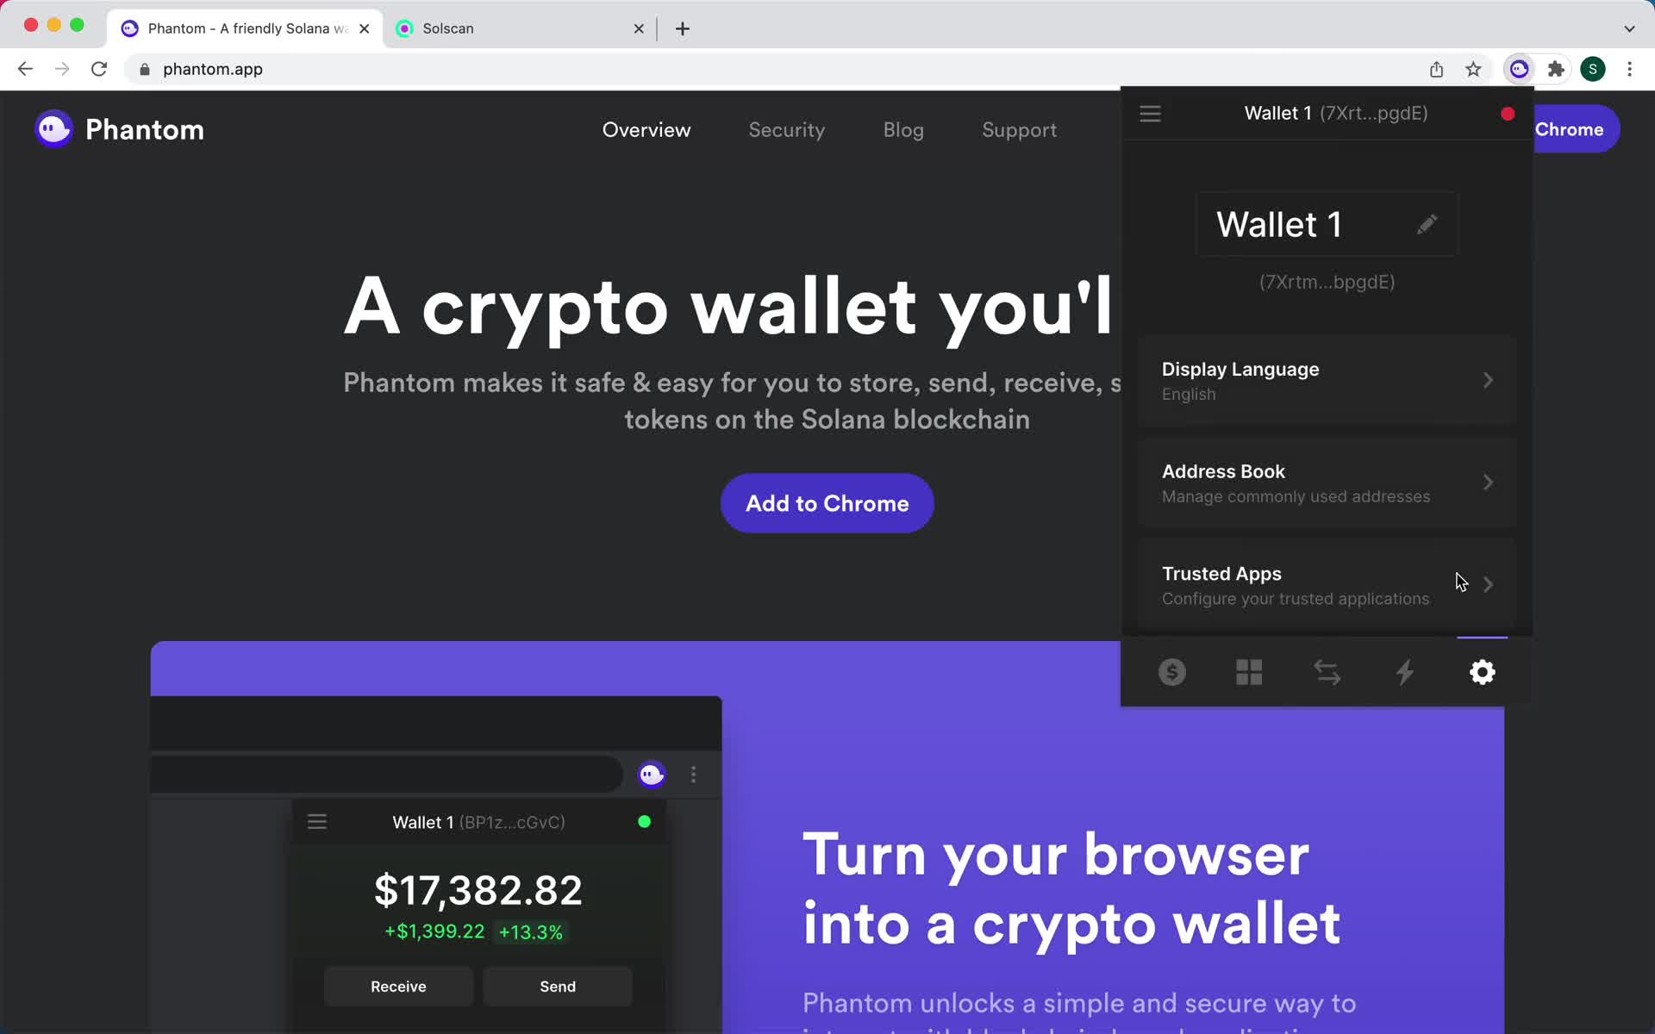Expand the Address Book section
This screenshot has height=1034, width=1655.
point(1326,482)
